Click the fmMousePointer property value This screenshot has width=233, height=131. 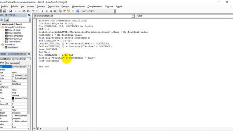(x=19, y=116)
